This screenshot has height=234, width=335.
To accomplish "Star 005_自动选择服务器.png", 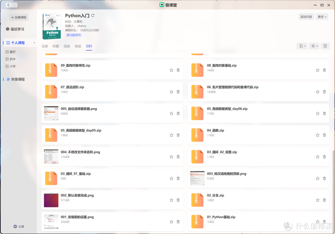I will tap(171, 114).
